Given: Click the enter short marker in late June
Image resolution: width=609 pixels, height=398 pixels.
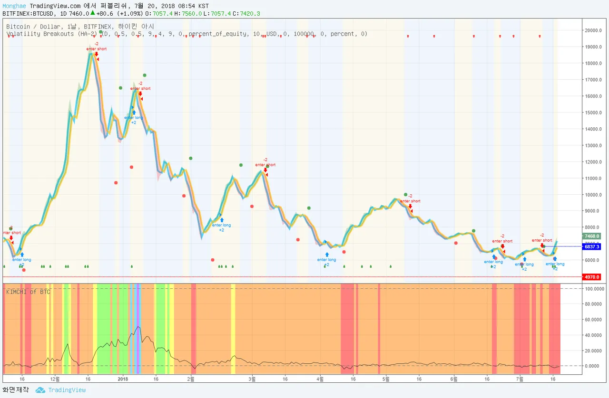Looking at the screenshot, I should (x=502, y=241).
